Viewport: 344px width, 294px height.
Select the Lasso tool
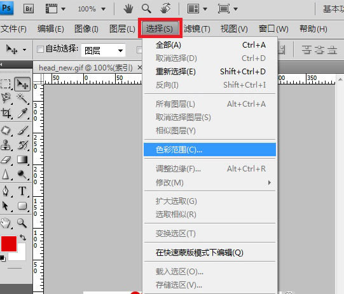6,98
